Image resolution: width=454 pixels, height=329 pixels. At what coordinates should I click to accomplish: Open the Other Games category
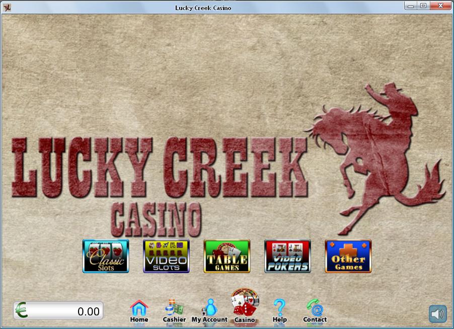(x=348, y=256)
